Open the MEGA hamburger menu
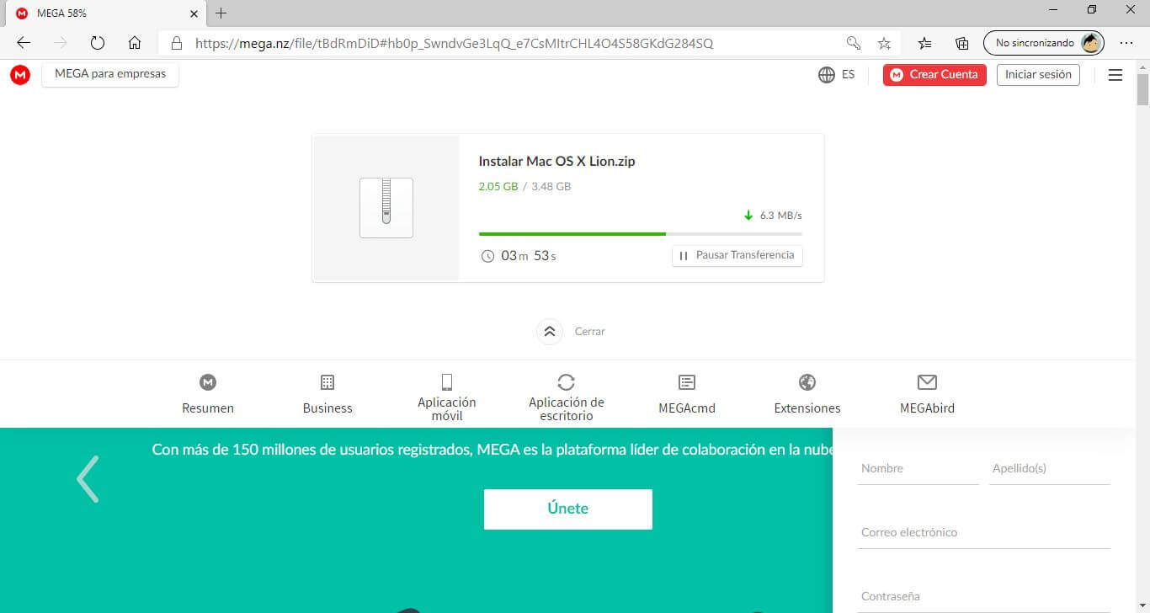The image size is (1150, 613). (1115, 75)
